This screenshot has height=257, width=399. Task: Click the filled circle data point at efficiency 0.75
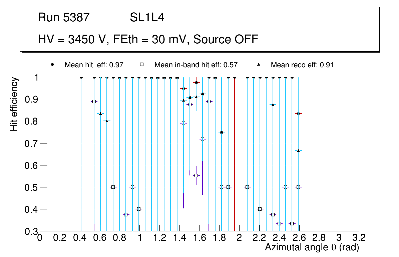(222, 132)
